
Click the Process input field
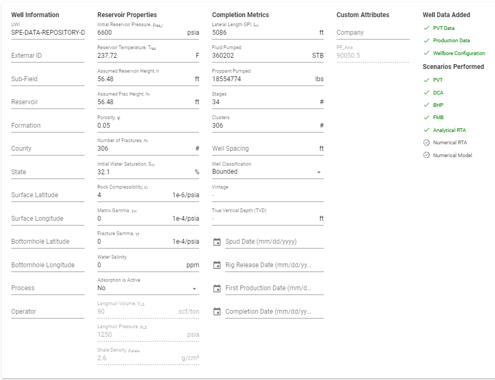tap(48, 288)
